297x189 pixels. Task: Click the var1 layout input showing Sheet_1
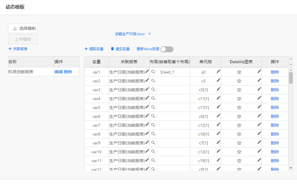tap(173, 72)
